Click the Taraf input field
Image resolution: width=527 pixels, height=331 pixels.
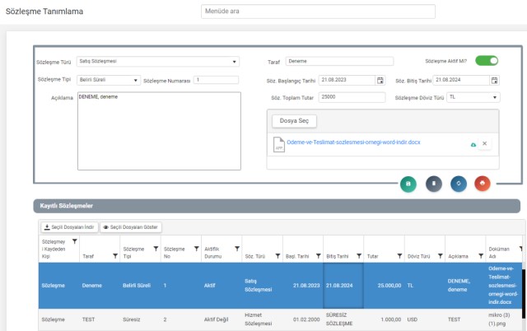(x=339, y=61)
